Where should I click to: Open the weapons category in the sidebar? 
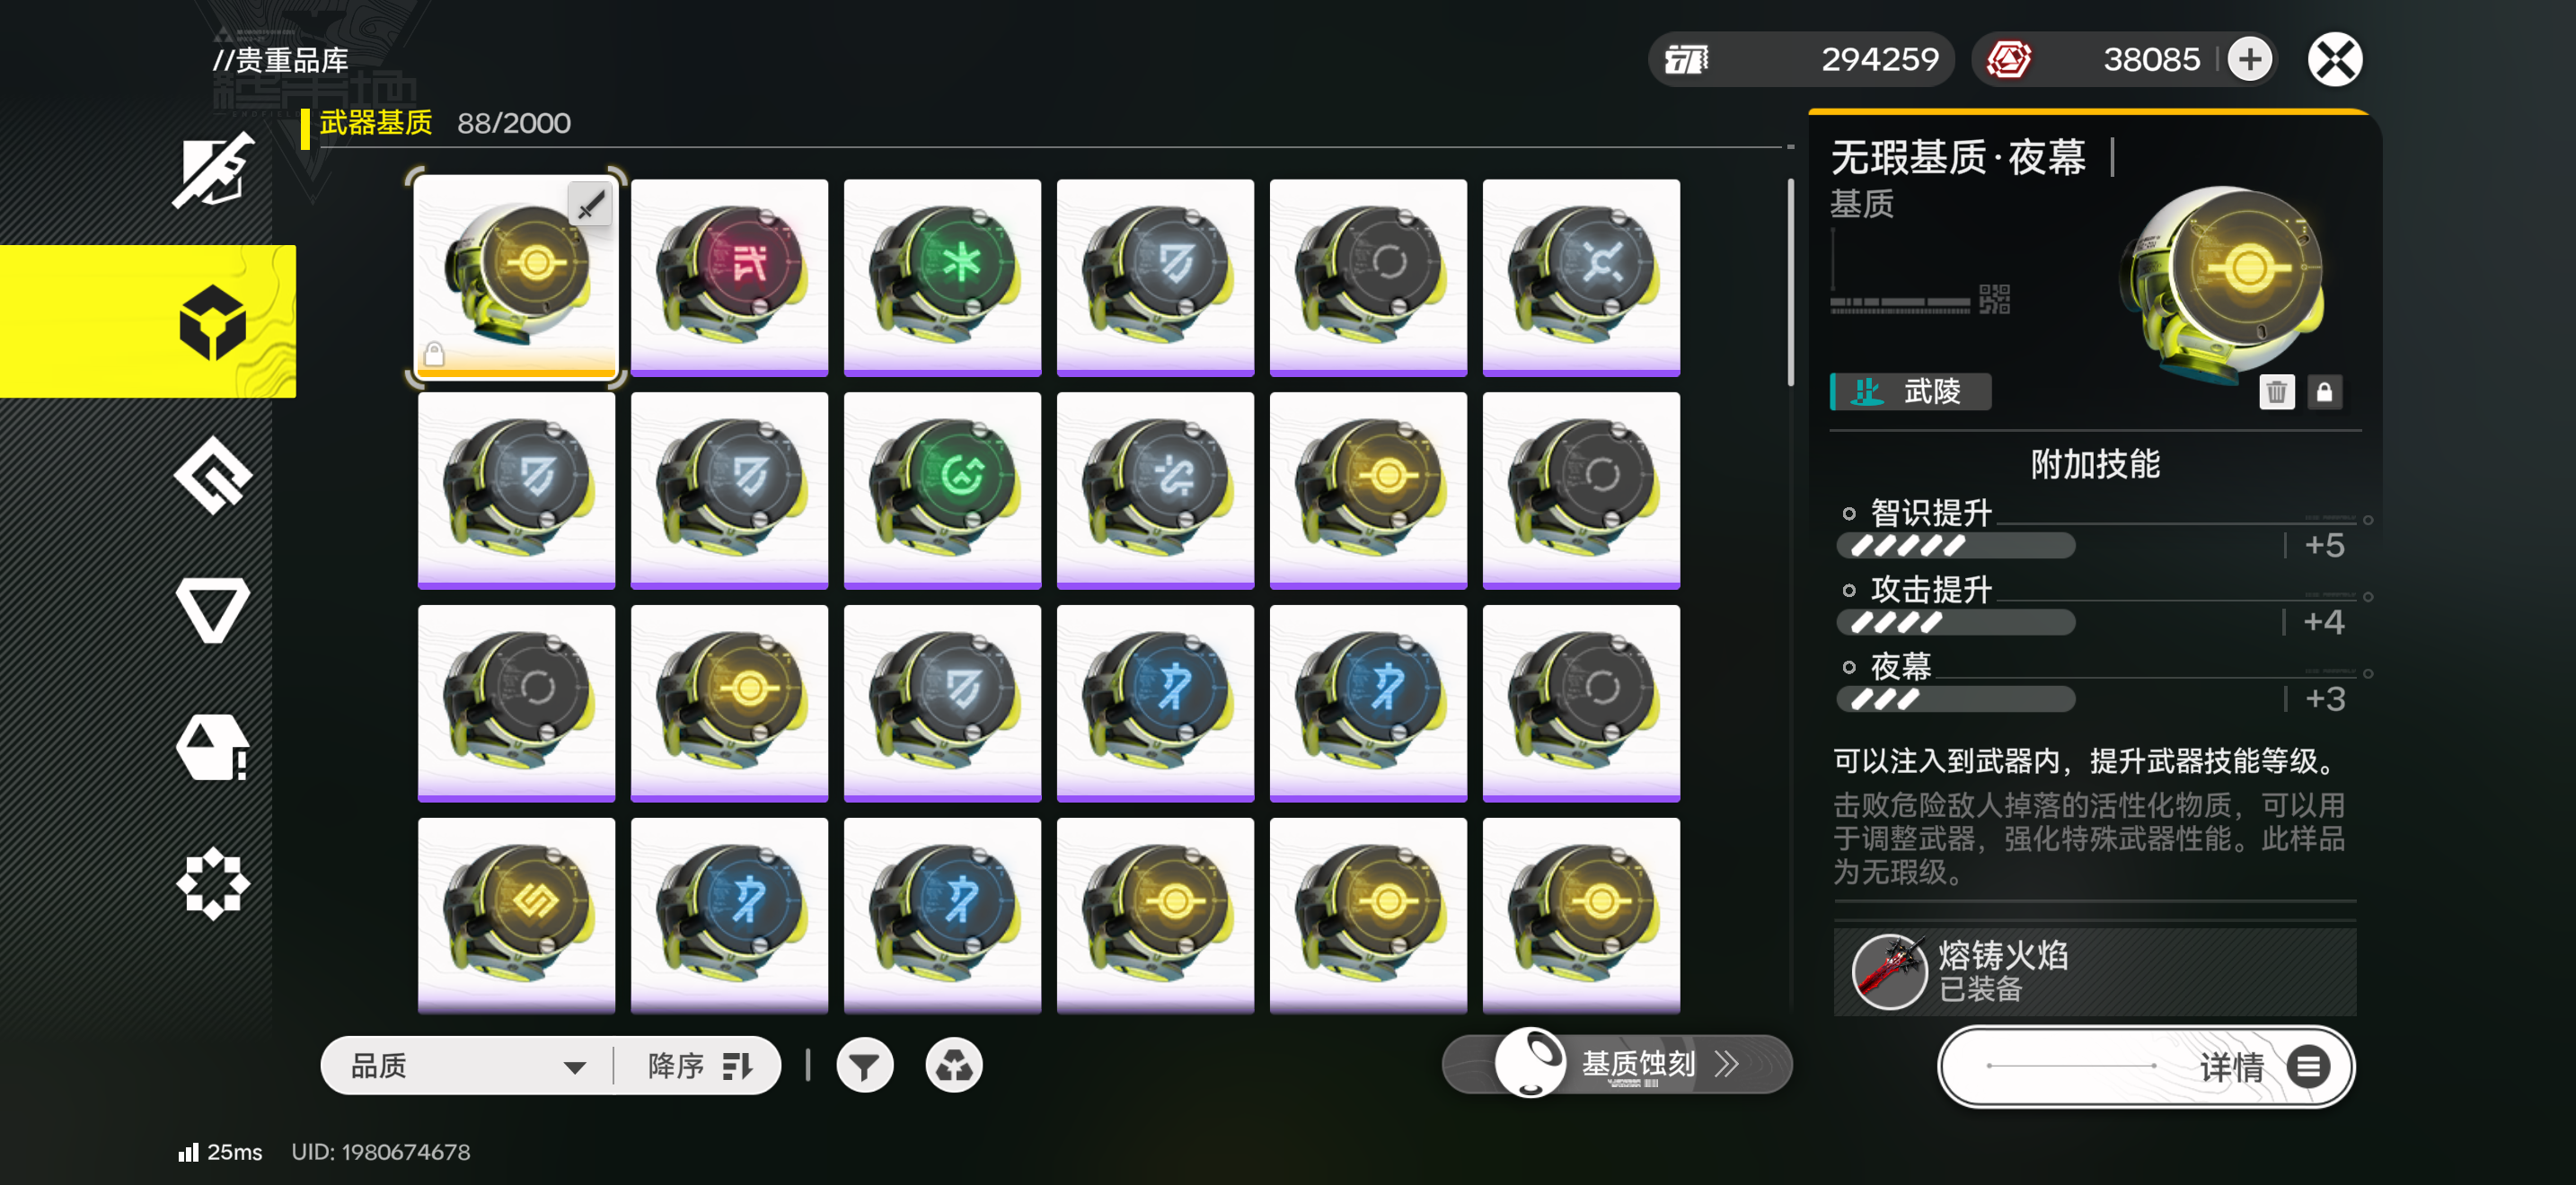[213, 170]
